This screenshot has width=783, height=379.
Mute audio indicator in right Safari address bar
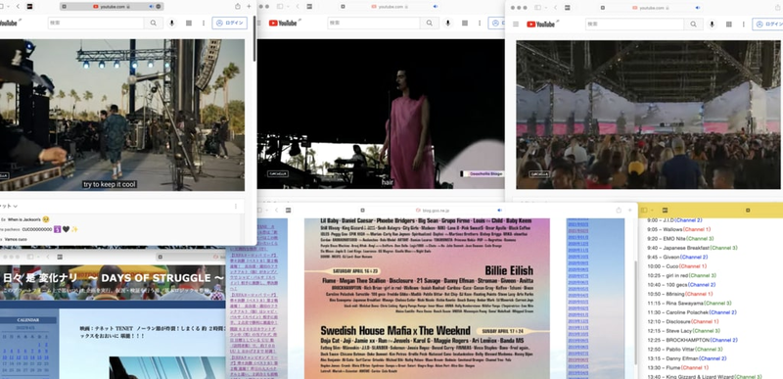click(x=698, y=8)
